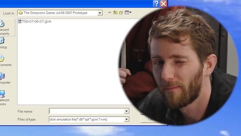This screenshot has width=241, height=136.
Task: Select the TSG-07-06-07.gcm file icon
Action: click(x=20, y=21)
